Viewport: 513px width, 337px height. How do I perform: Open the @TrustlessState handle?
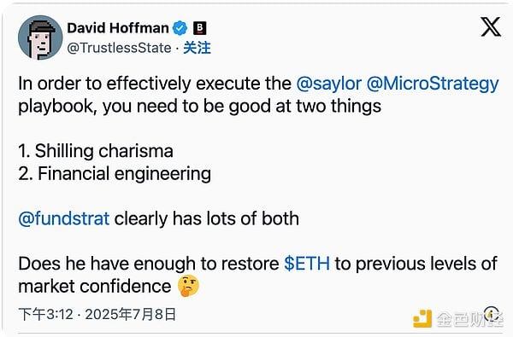tap(119, 48)
